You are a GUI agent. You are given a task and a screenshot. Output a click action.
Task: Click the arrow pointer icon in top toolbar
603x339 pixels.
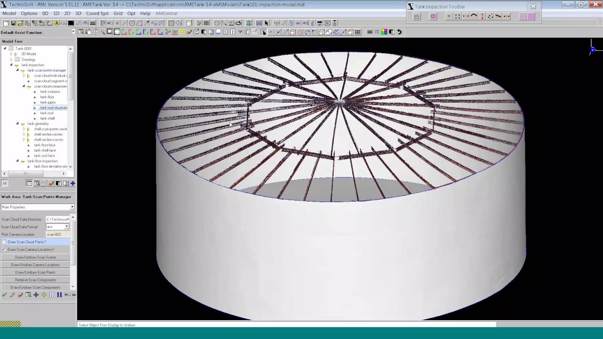(x=266, y=23)
